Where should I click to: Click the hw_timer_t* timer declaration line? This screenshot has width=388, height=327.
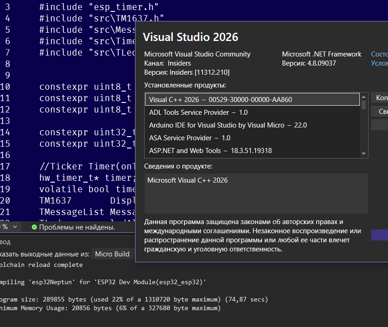pyautogui.click(x=86, y=177)
